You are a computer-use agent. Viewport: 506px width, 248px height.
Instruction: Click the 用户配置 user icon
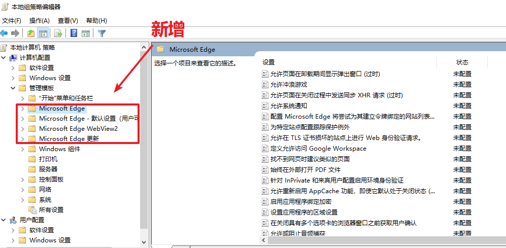pos(13,220)
